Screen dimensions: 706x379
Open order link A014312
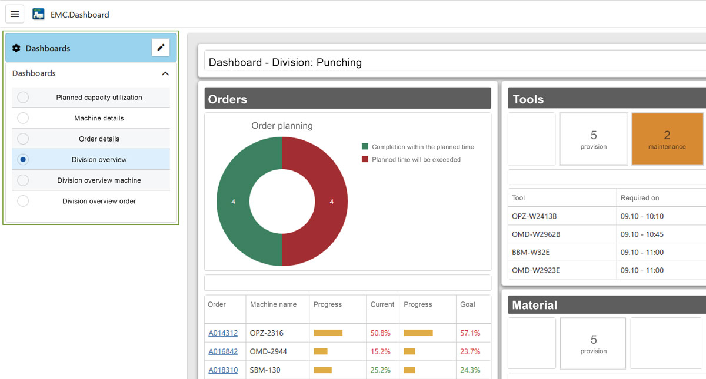coord(223,333)
